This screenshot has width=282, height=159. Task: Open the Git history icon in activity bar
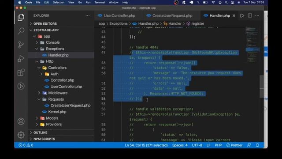[x=21, y=86]
